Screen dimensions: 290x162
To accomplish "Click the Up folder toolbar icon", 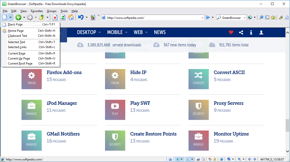I will (x=42, y=18).
